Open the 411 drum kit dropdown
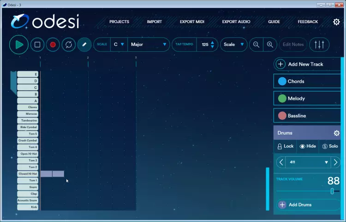346x222 pixels. [308, 162]
